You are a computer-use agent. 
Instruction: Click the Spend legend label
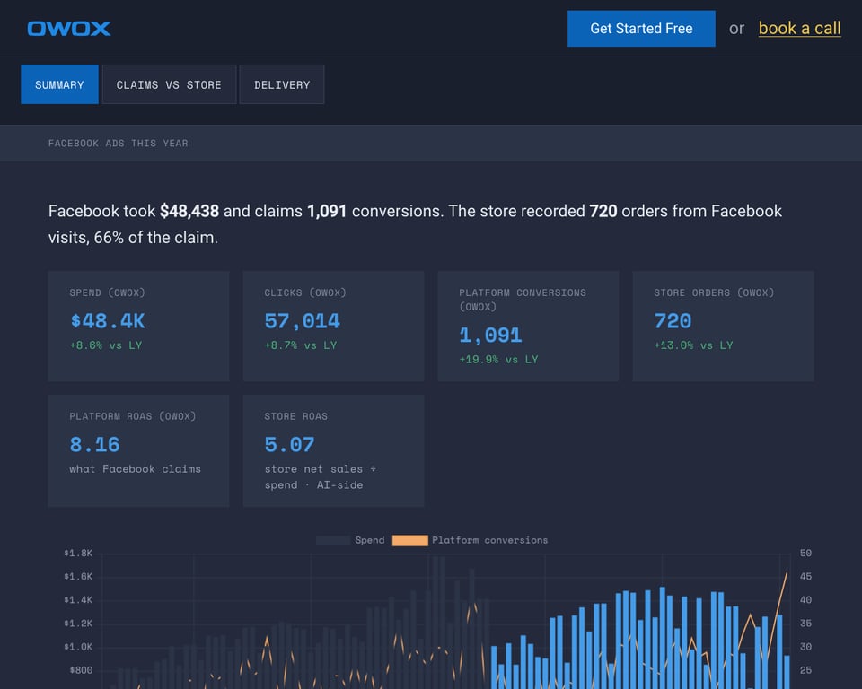tap(370, 540)
